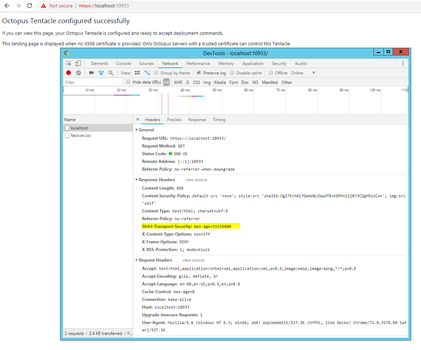The width and height of the screenshot is (421, 350).
Task: Select the All resource type filter
Action: (x=167, y=82)
